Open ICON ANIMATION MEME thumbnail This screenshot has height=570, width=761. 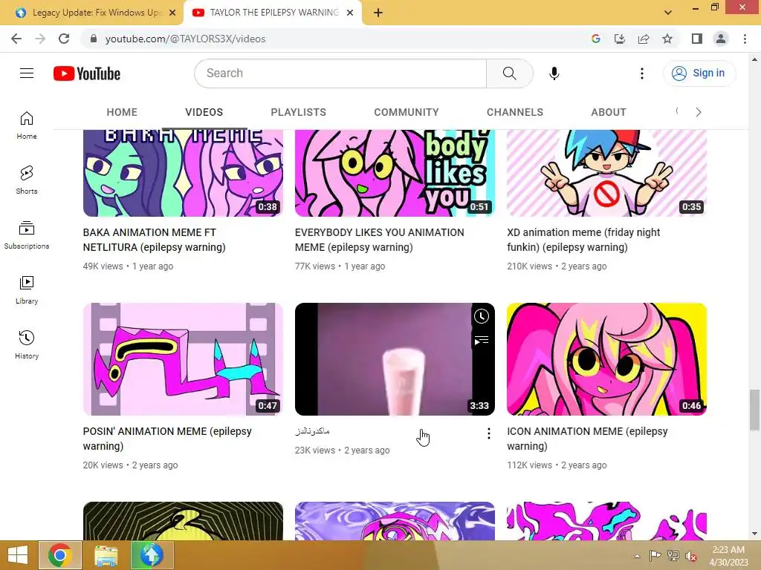(606, 359)
